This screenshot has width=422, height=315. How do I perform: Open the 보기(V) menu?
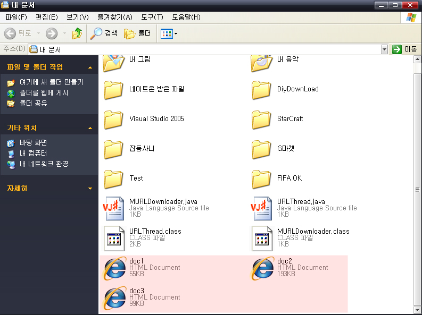[78, 18]
